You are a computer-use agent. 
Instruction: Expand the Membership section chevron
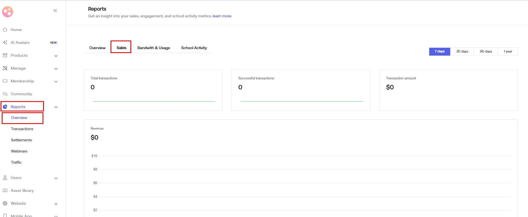pos(56,82)
